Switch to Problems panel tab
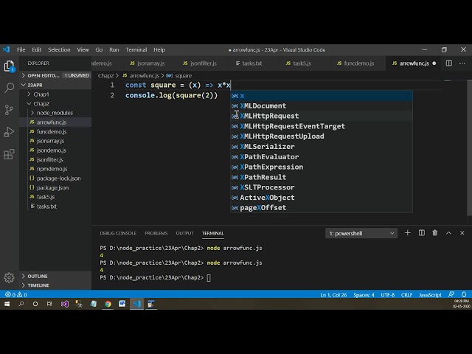The height and width of the screenshot is (354, 472). [156, 233]
